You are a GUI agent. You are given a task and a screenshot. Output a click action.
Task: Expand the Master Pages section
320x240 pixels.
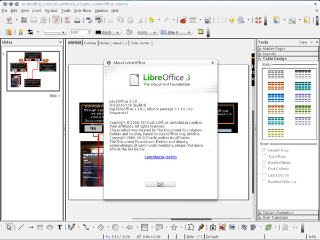289,49
